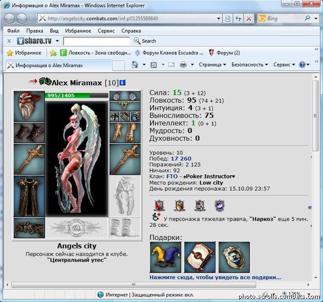323x302 pixels.
Task: Open the jester hat gift
Action: (x=165, y=257)
